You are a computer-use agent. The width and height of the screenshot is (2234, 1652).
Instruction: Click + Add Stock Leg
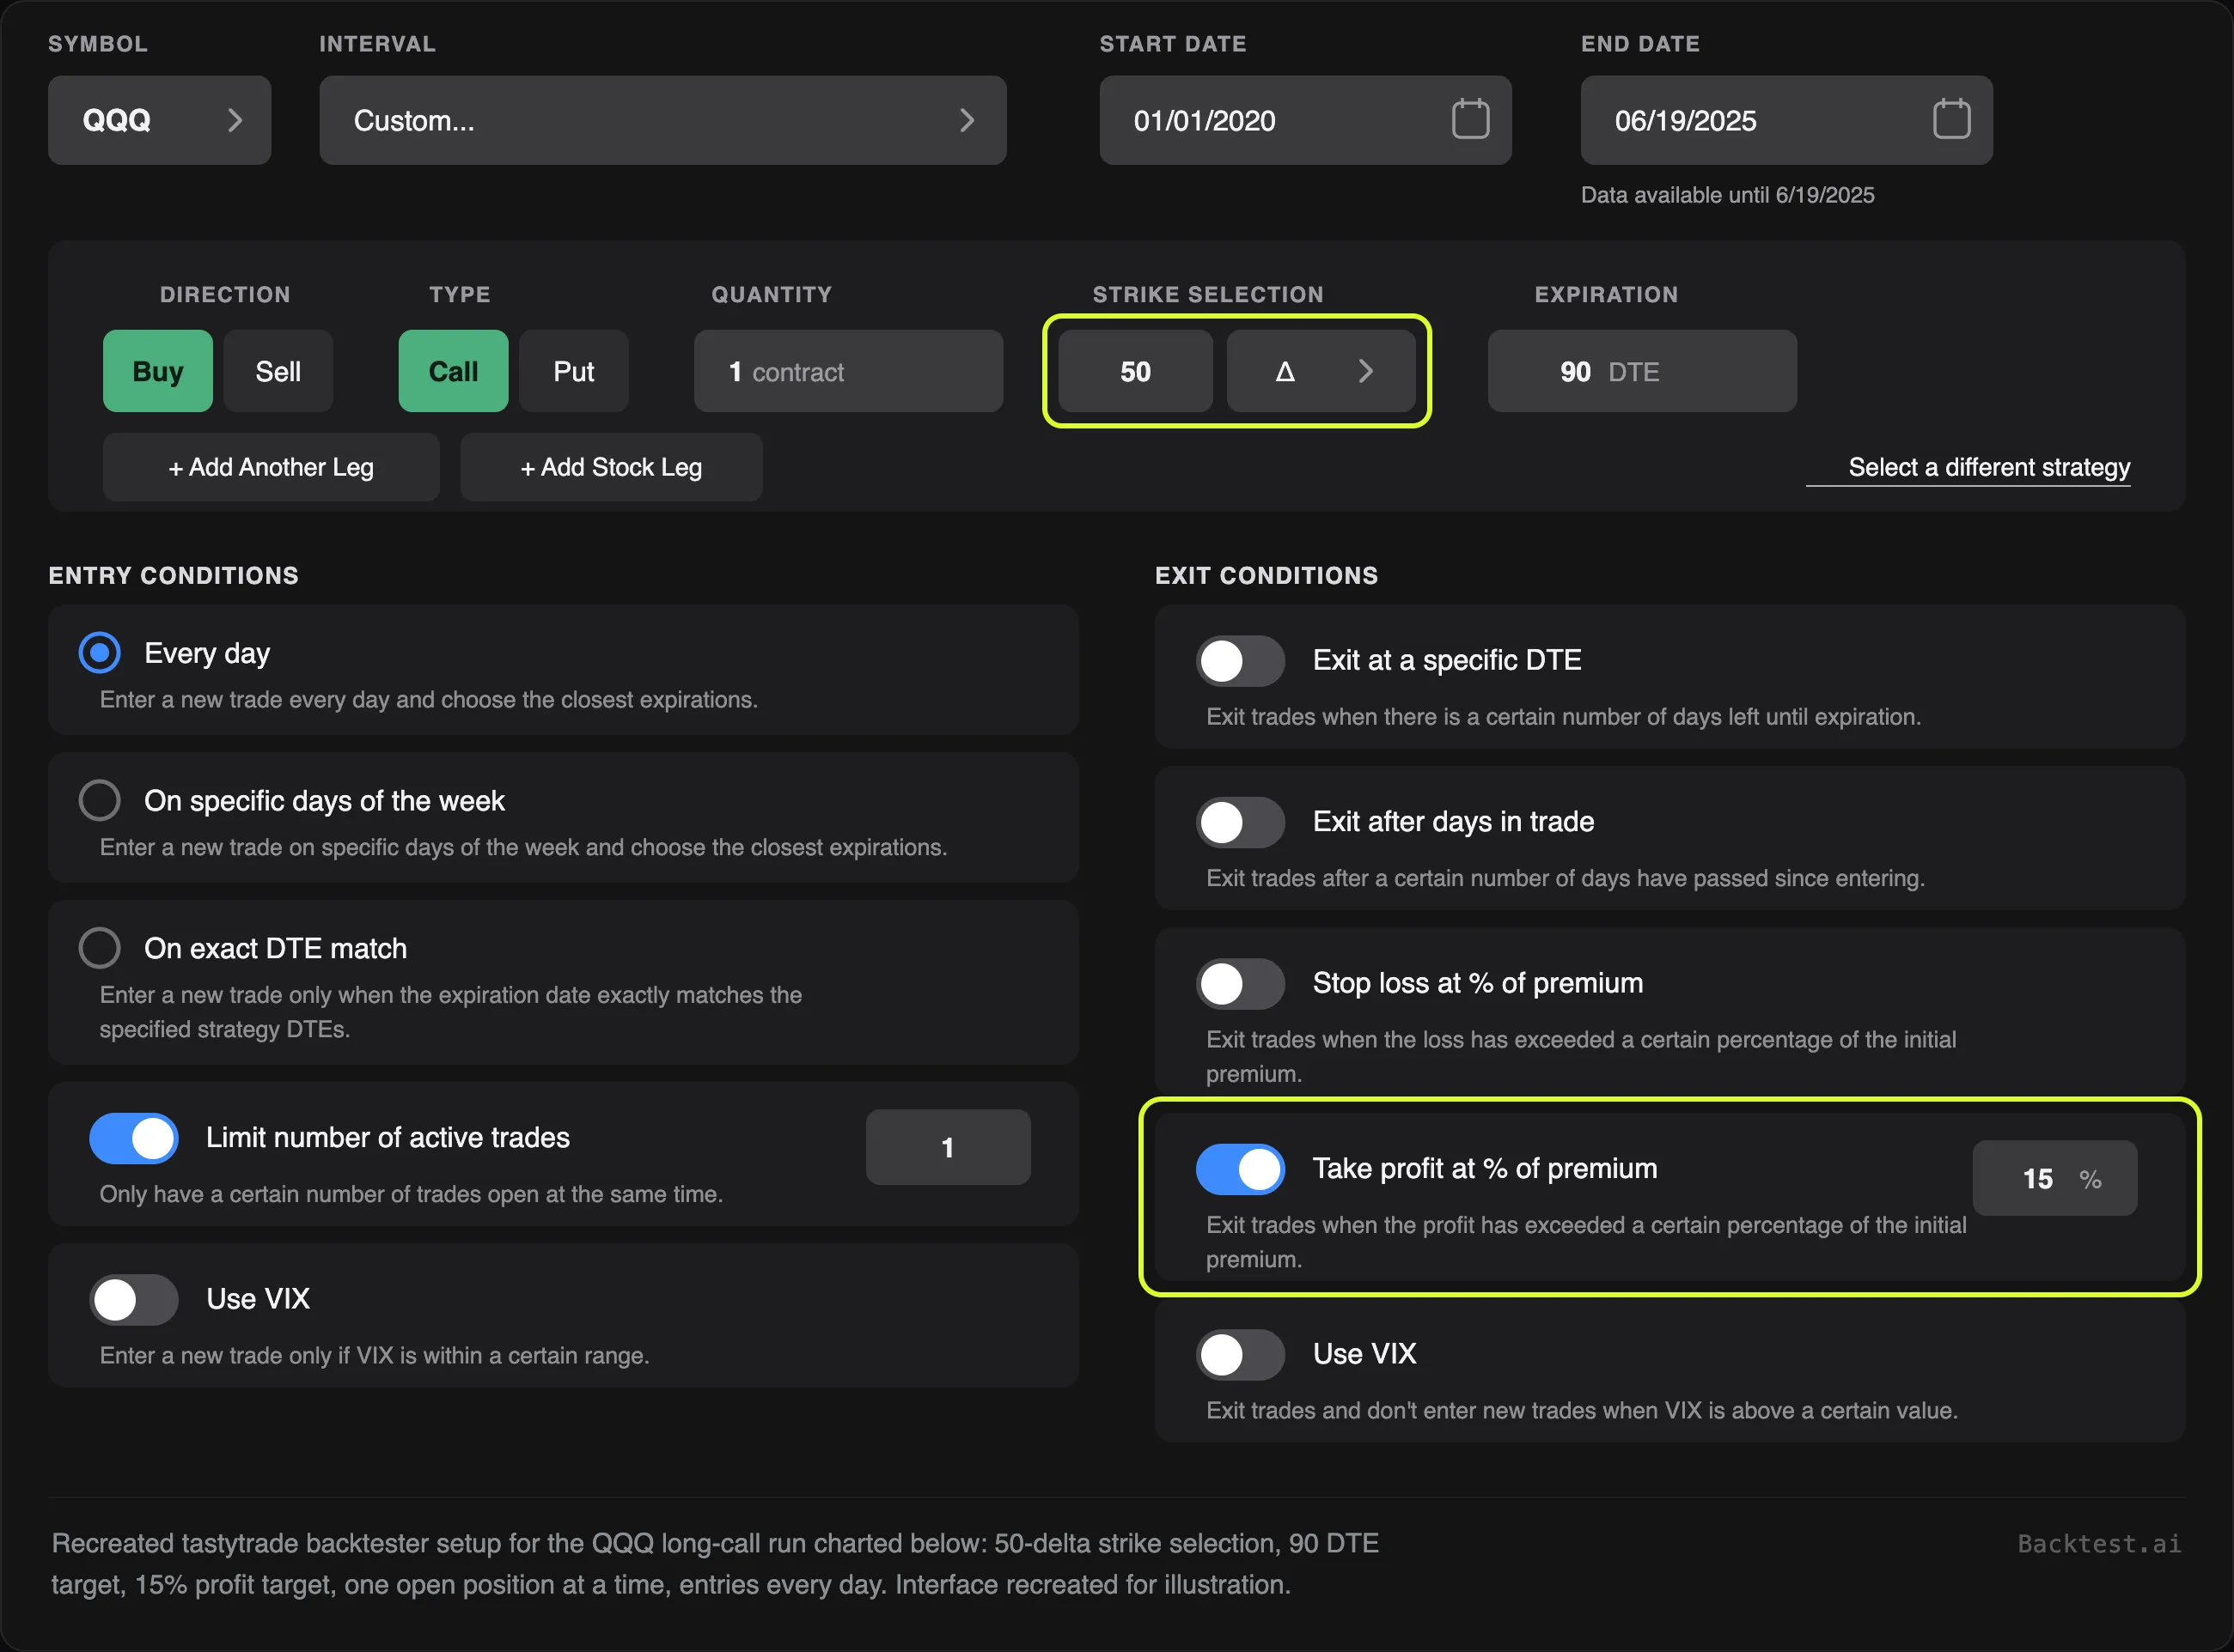pos(611,467)
